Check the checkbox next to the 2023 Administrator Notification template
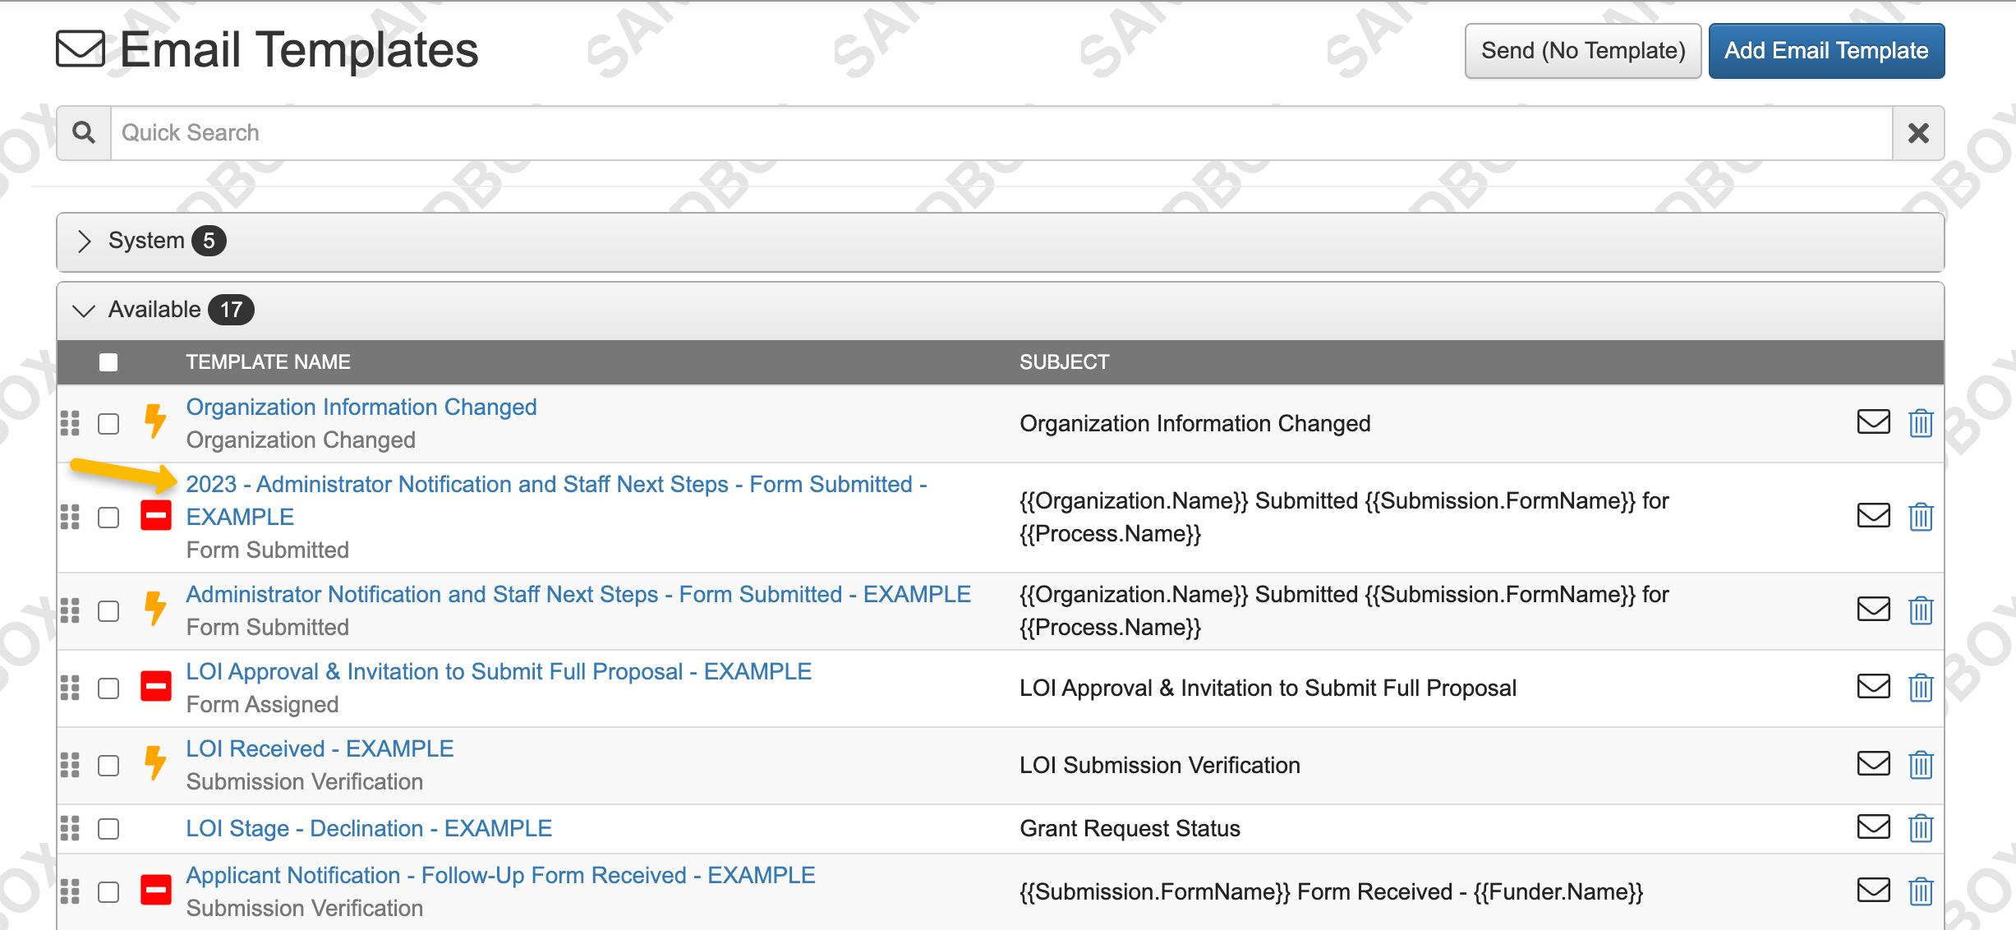The height and width of the screenshot is (930, 2016). pos(108,518)
